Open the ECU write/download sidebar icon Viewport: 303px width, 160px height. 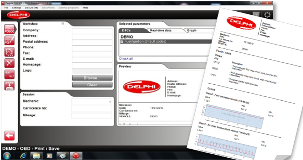[9, 86]
